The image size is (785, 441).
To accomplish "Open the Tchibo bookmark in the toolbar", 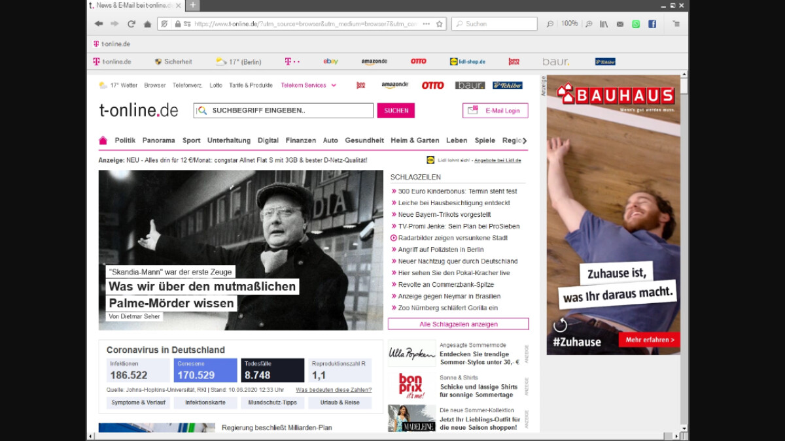I will 605,61.
